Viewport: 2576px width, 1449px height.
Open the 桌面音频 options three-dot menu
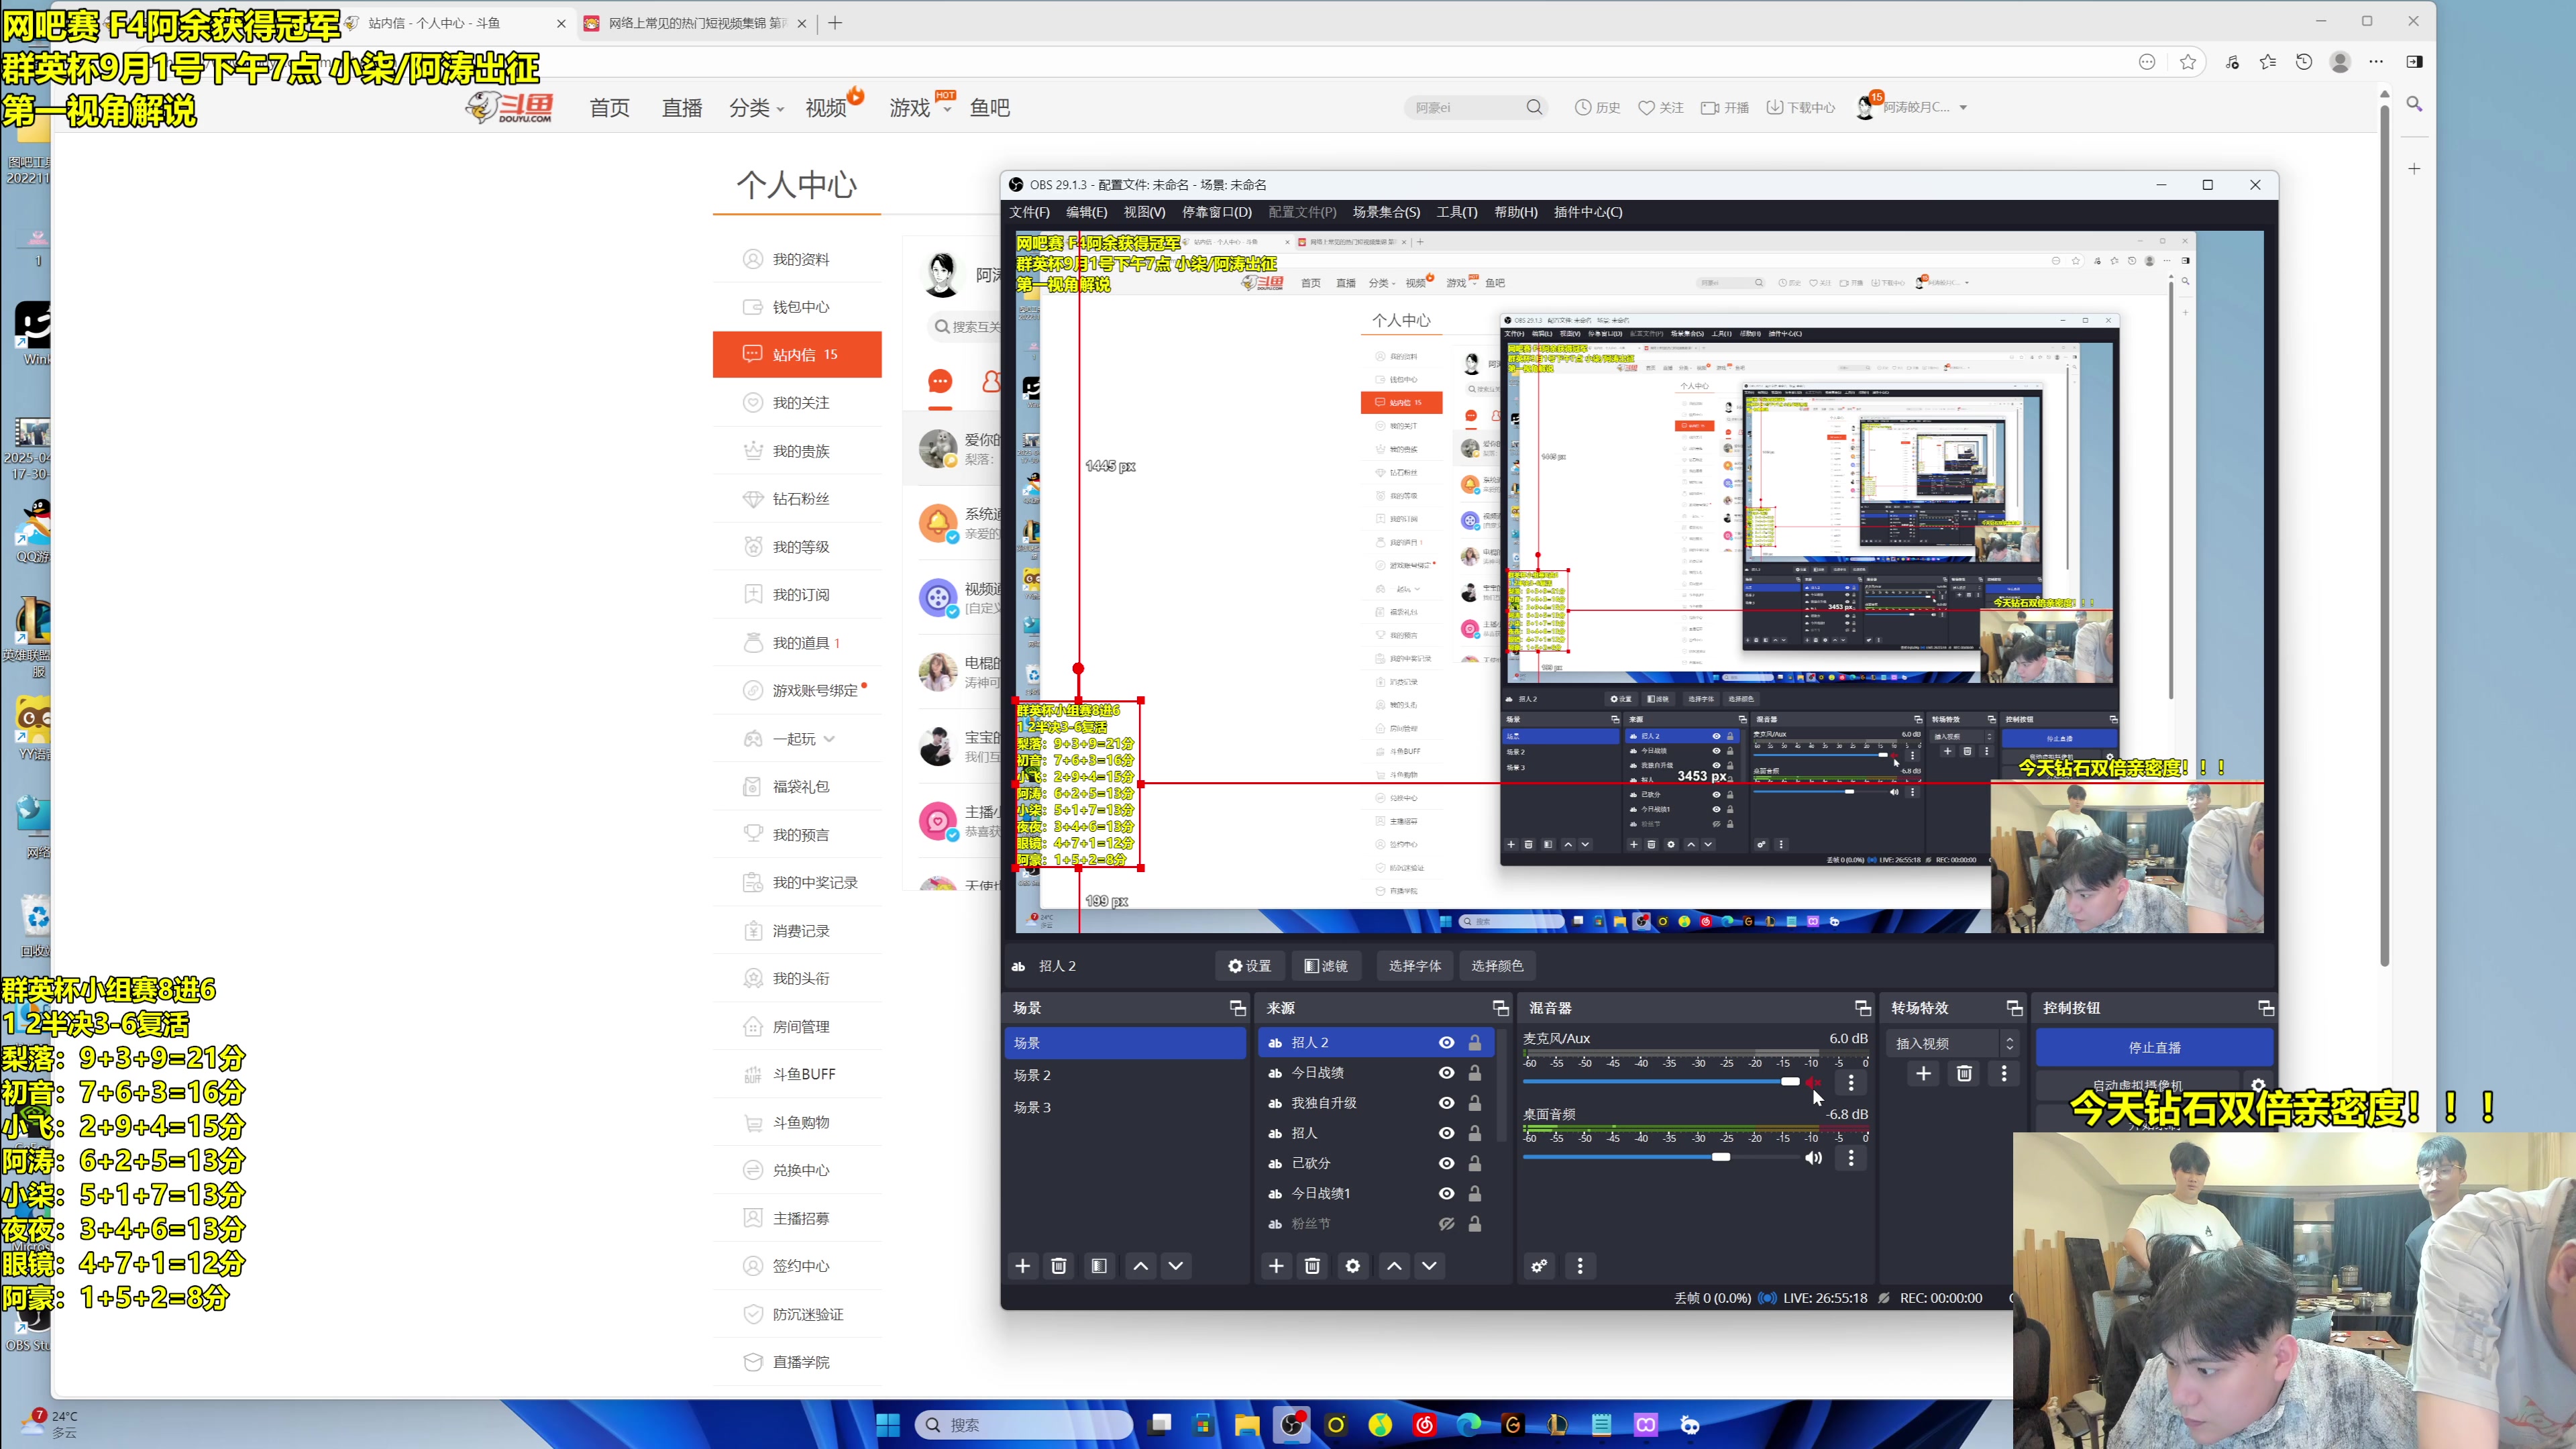point(1851,1158)
